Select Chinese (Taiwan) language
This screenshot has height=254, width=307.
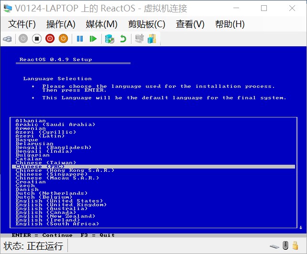46,163
